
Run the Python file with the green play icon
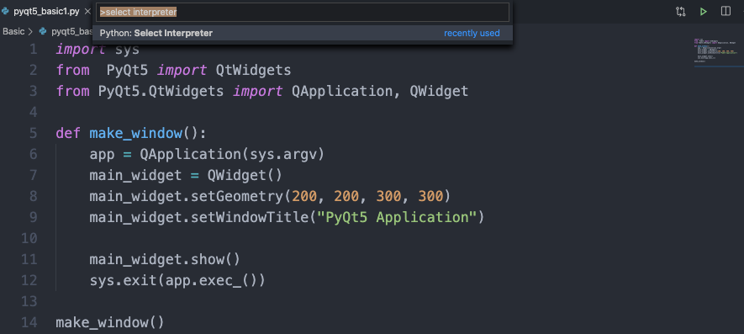tap(703, 12)
